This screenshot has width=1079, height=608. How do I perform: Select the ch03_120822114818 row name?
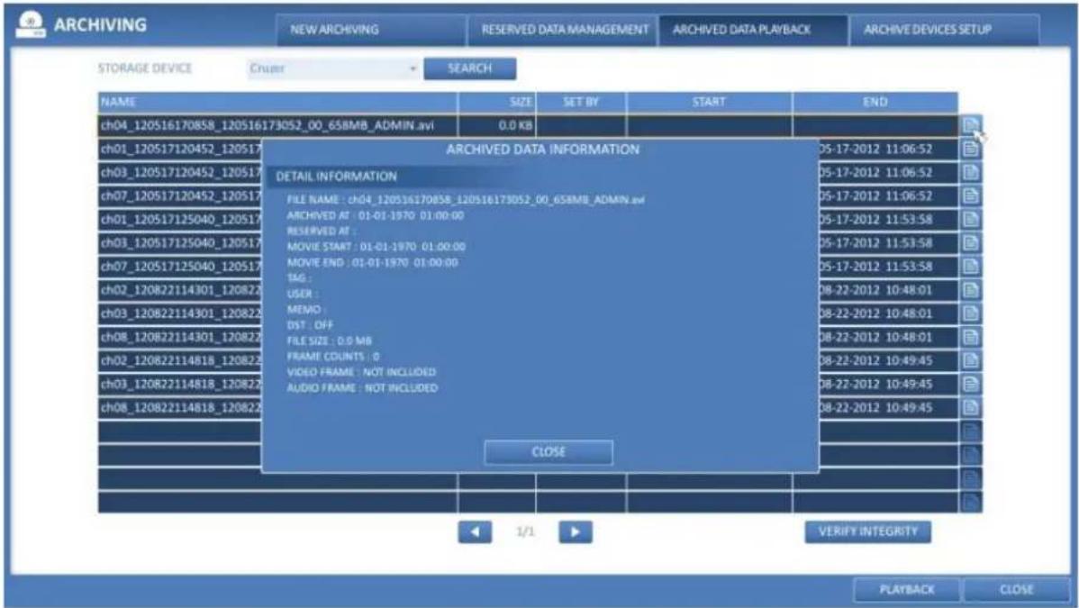pyautogui.click(x=181, y=384)
